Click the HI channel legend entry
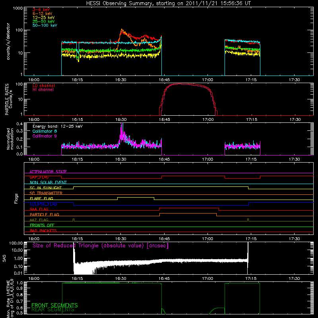 pos(43,90)
